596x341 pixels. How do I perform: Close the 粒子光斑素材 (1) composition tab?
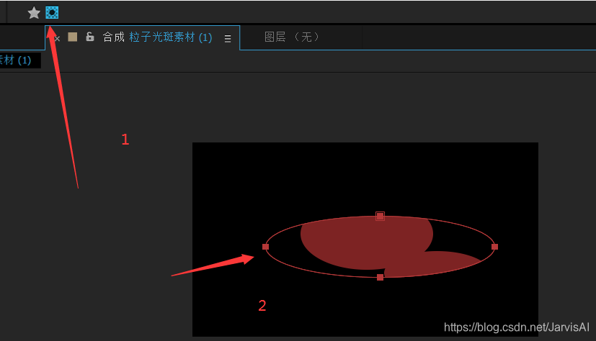[x=58, y=38]
